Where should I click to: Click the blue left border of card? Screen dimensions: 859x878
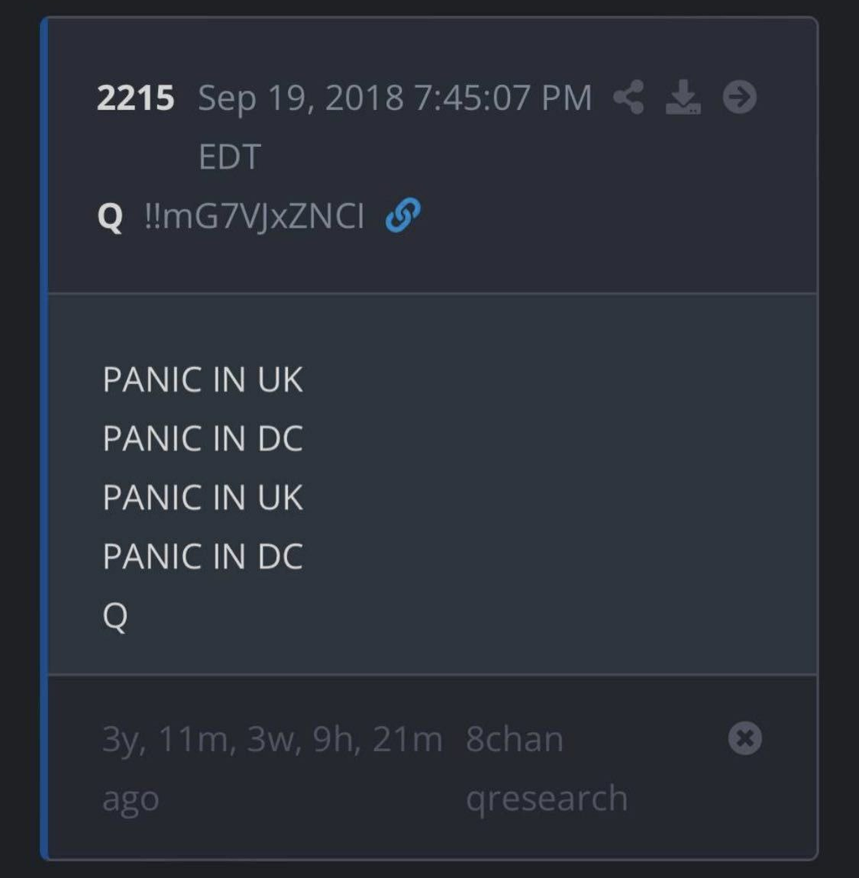pos(44,439)
